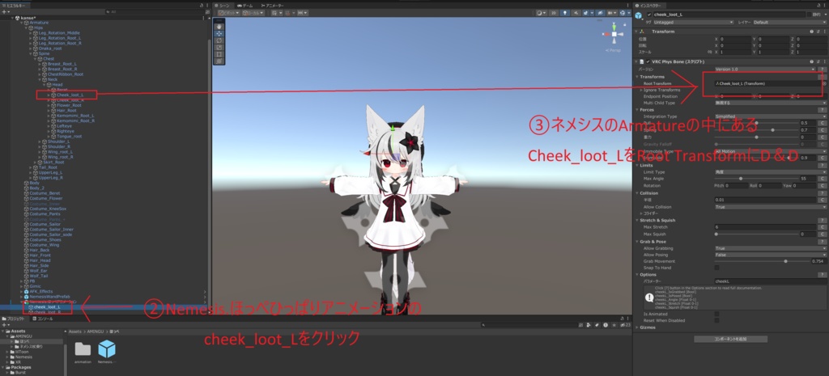This screenshot has height=376, width=829.
Task: Uncheck the cheek_loot_L active checkbox in Inspector
Action: [x=649, y=15]
